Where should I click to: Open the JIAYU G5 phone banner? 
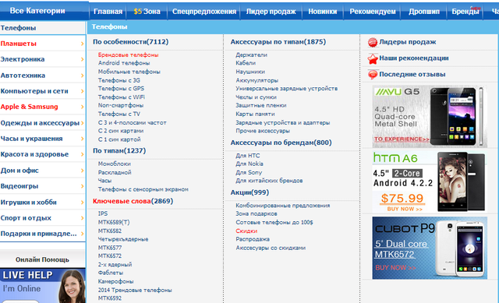coord(430,117)
